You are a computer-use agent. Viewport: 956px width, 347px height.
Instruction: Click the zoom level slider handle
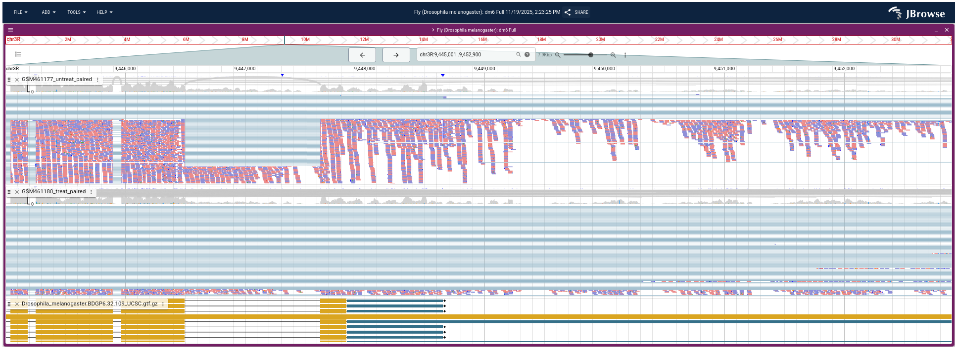tap(590, 55)
